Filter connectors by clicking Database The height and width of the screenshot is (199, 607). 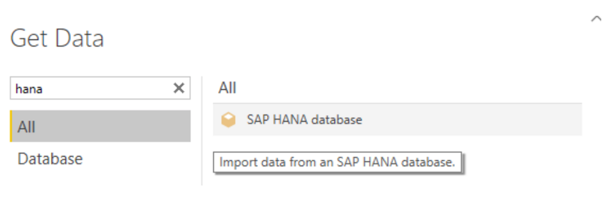click(50, 159)
